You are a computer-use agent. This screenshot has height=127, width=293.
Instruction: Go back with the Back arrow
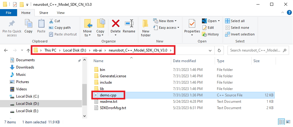(6, 50)
